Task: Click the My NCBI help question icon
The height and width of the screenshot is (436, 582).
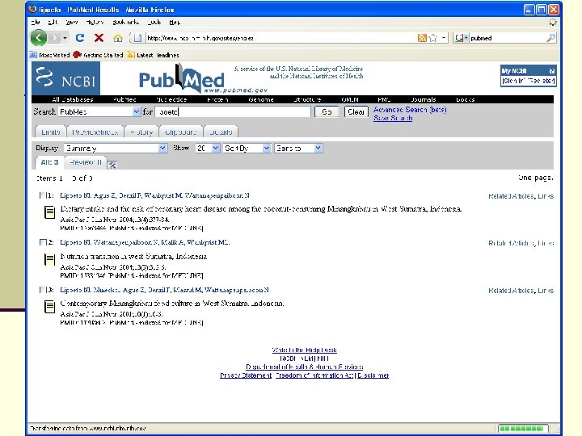Action: pyautogui.click(x=551, y=71)
